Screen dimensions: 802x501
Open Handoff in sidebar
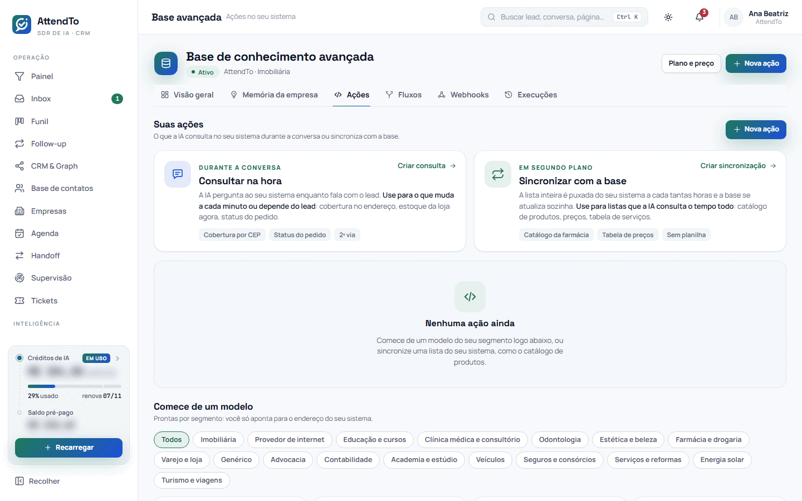click(69, 256)
